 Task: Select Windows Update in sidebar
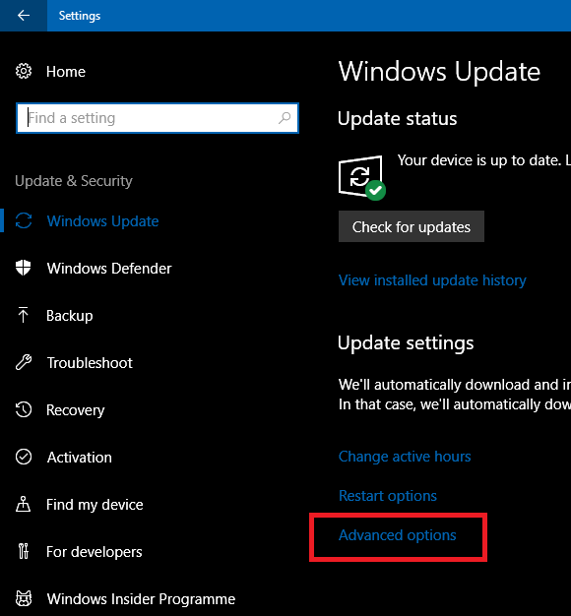(x=102, y=221)
